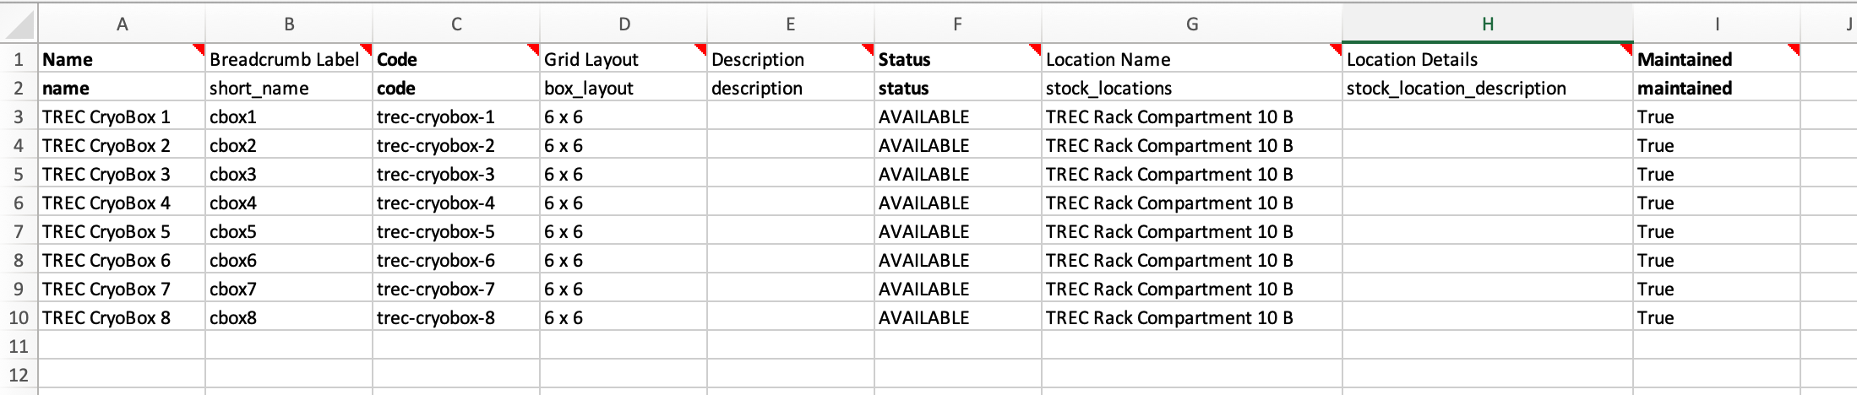
Task: Click the 'TREC CryoBox 1' cell
Action: [122, 116]
